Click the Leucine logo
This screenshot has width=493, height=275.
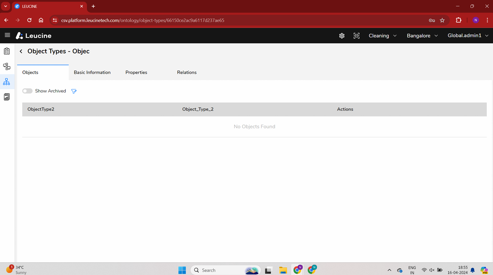pos(34,36)
